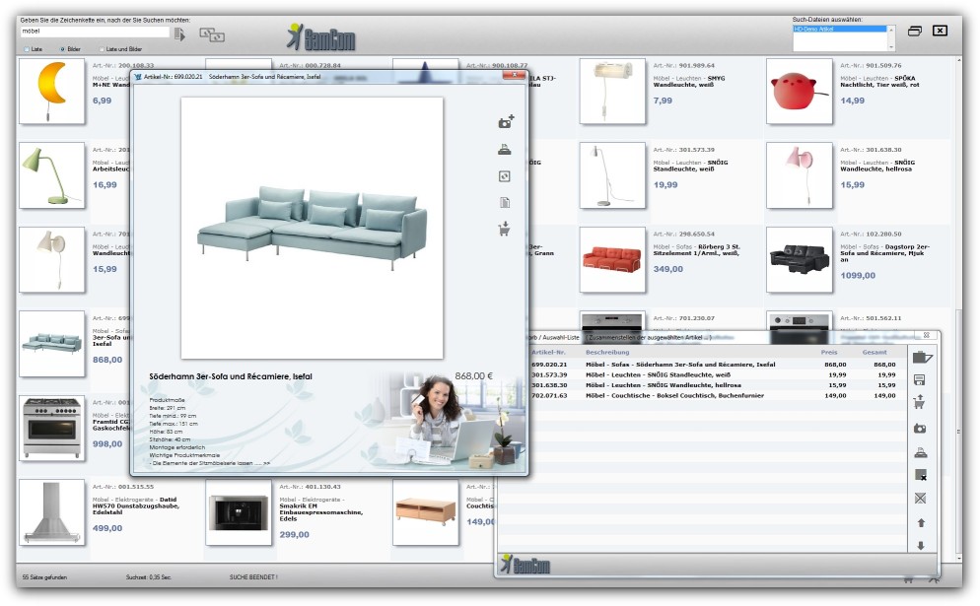
Task: Open the document icon in article popup
Action: (505, 203)
